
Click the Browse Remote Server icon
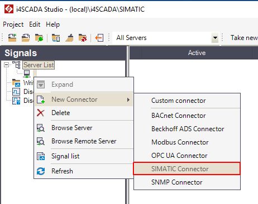pos(41,141)
